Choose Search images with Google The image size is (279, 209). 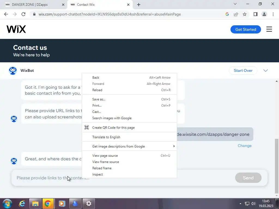[129, 118]
